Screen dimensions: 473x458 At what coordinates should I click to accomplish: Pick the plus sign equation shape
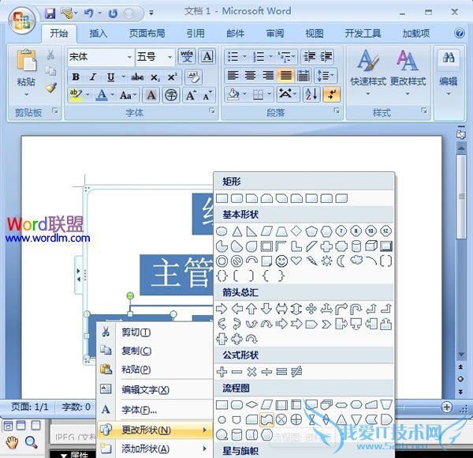click(222, 372)
